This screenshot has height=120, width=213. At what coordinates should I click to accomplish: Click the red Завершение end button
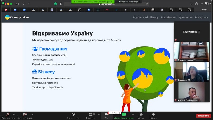203,116
